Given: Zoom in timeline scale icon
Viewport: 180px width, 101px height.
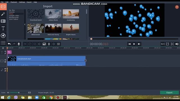Looking at the screenshot, I should [30, 93].
